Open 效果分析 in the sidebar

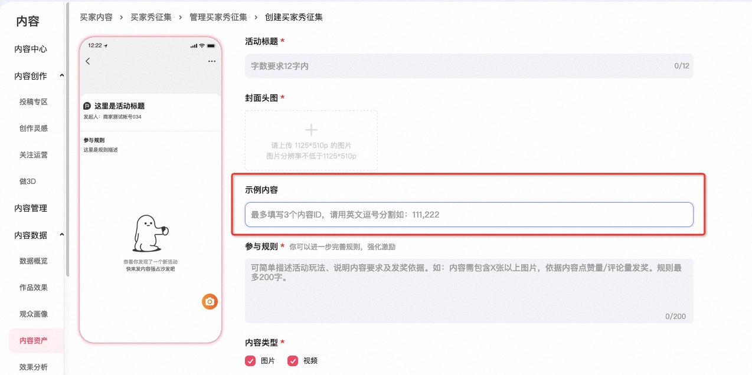pos(34,367)
